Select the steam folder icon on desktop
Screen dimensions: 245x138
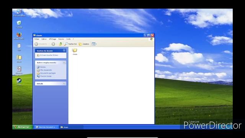pos(19,59)
